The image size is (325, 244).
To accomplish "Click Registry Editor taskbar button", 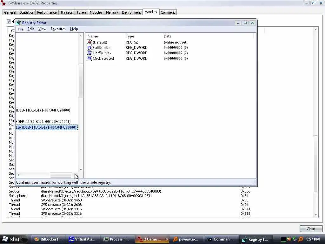I will (255, 239).
